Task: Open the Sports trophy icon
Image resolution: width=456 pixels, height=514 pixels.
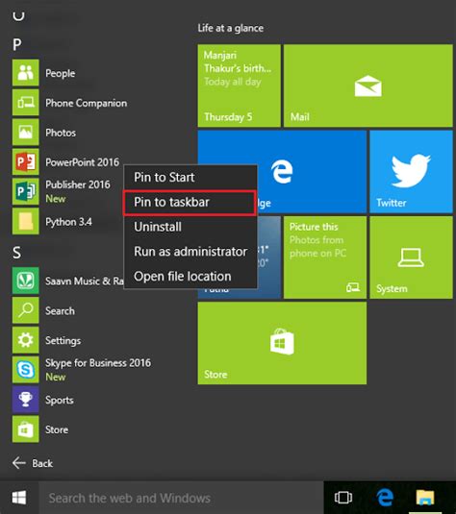Action: coord(26,400)
